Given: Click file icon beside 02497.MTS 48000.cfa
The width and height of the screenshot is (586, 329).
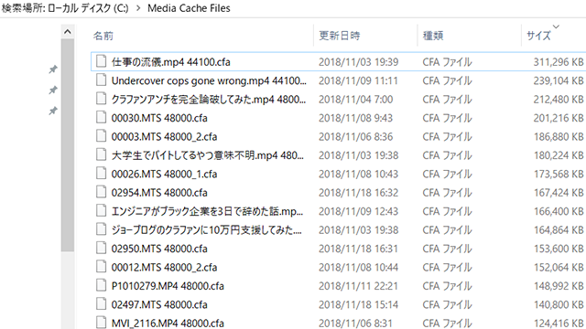Looking at the screenshot, I should [x=101, y=303].
